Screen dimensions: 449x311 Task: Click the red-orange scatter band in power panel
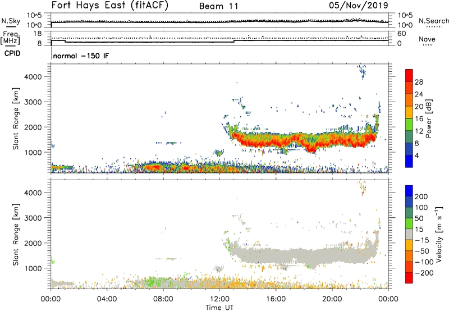(304, 140)
